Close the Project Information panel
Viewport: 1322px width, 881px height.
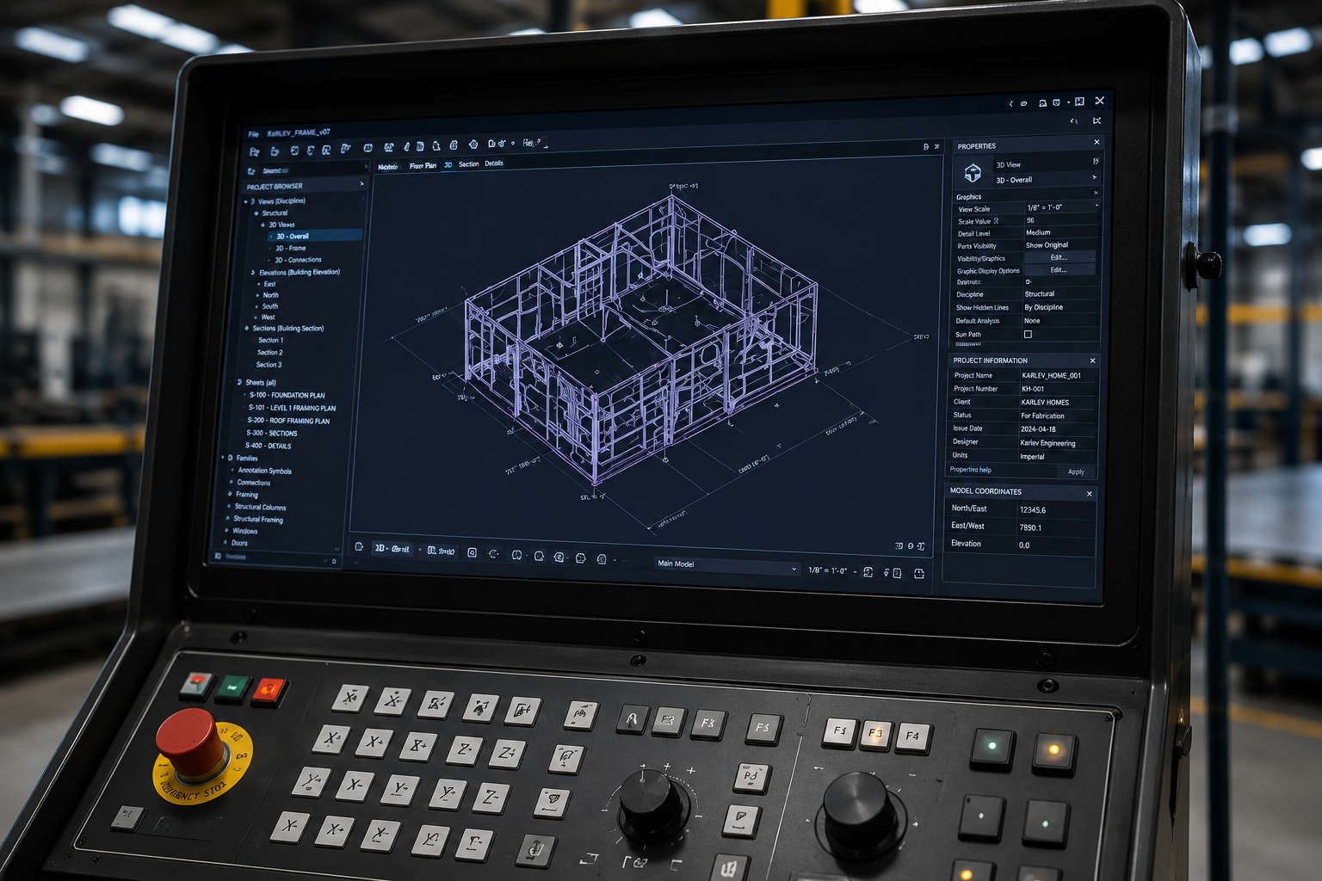tap(1093, 360)
